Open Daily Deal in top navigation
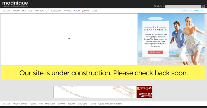Image resolution: width=207 pixels, height=108 pixels. [x=39, y=11]
